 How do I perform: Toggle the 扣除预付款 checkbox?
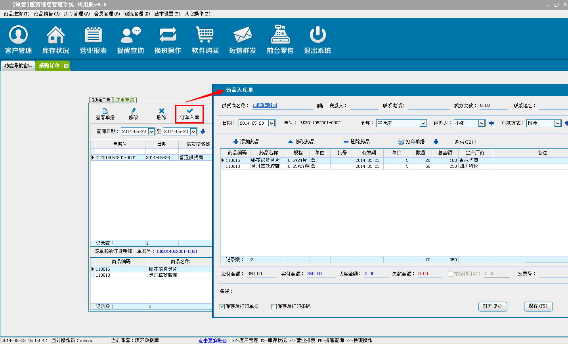[x=450, y=274]
